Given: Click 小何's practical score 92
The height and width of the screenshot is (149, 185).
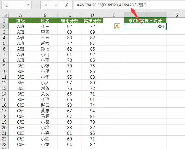Looking at the screenshot, I should coord(92,54).
